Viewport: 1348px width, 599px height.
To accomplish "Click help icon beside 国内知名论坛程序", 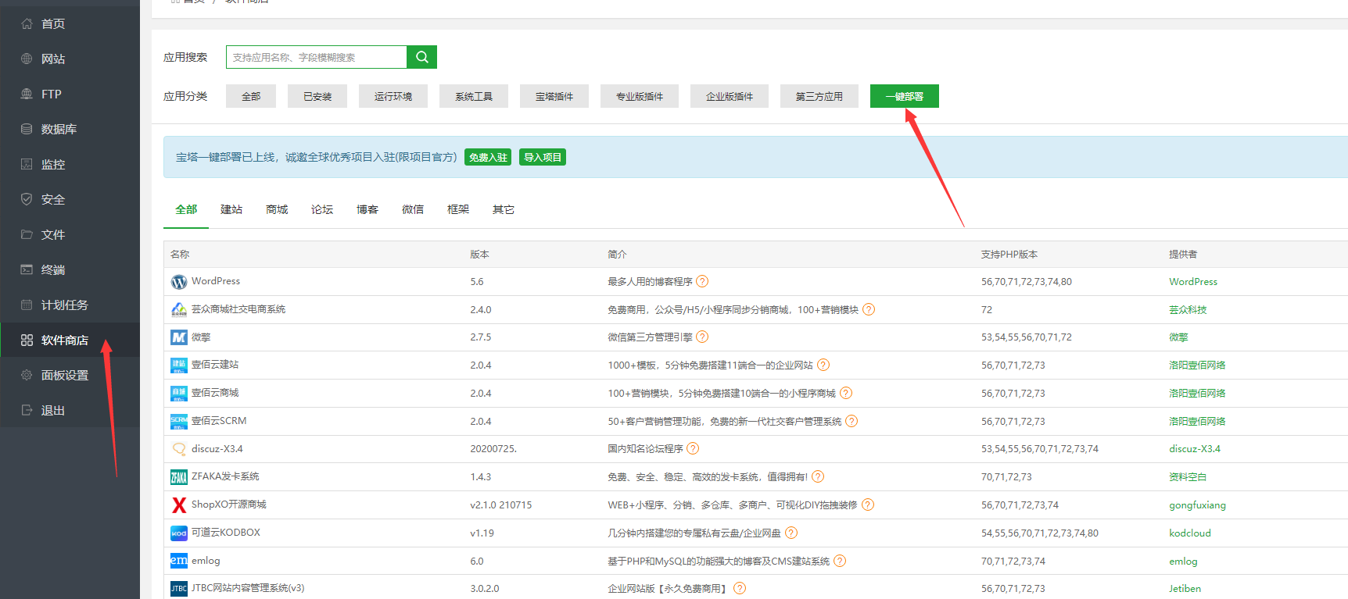I will [x=693, y=448].
